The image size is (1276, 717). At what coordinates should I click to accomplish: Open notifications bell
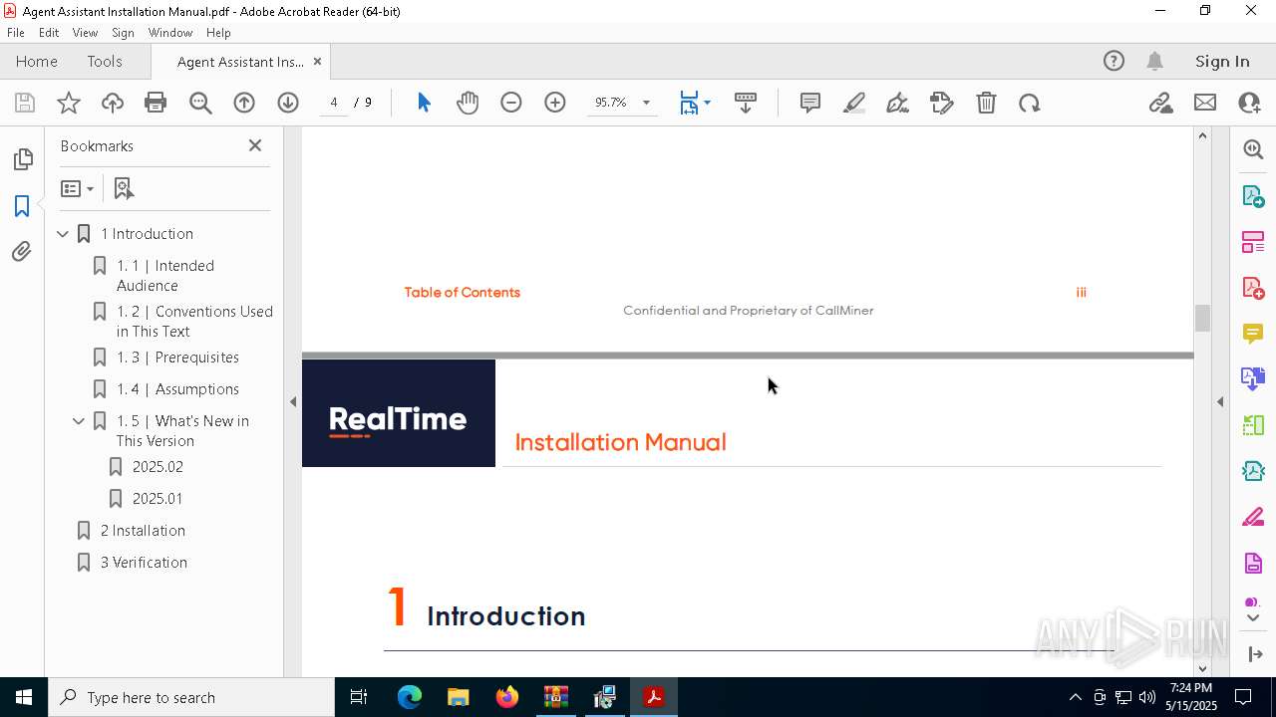(1154, 62)
